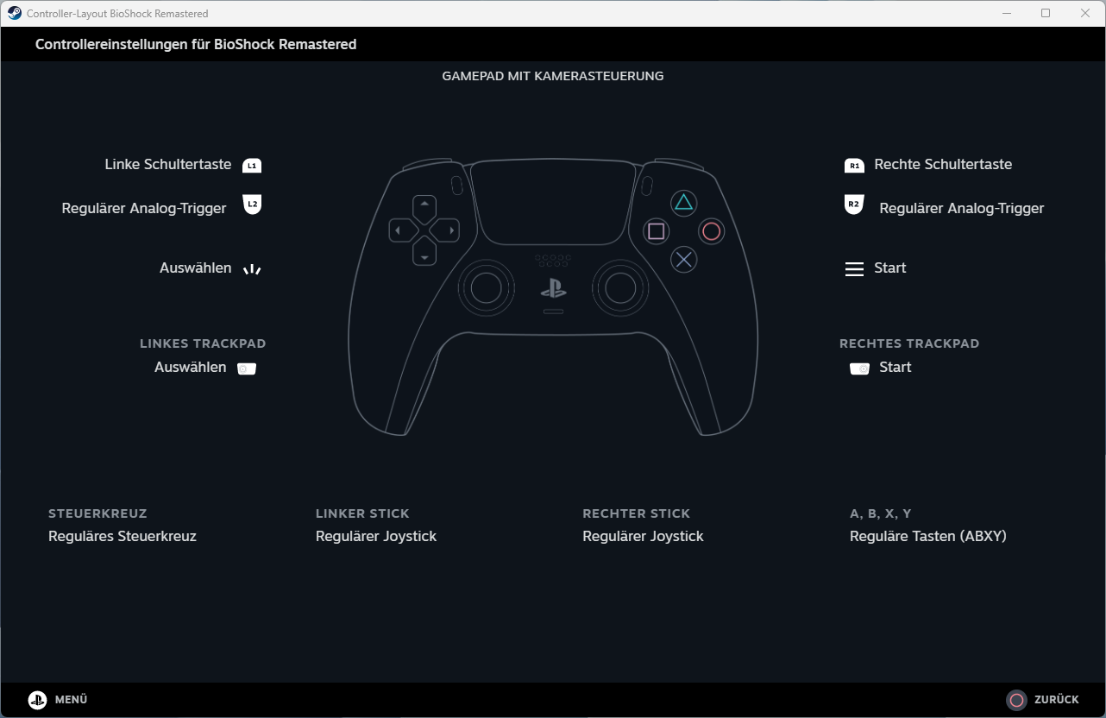Click the right trackpad icon
The width and height of the screenshot is (1106, 718).
tap(859, 368)
